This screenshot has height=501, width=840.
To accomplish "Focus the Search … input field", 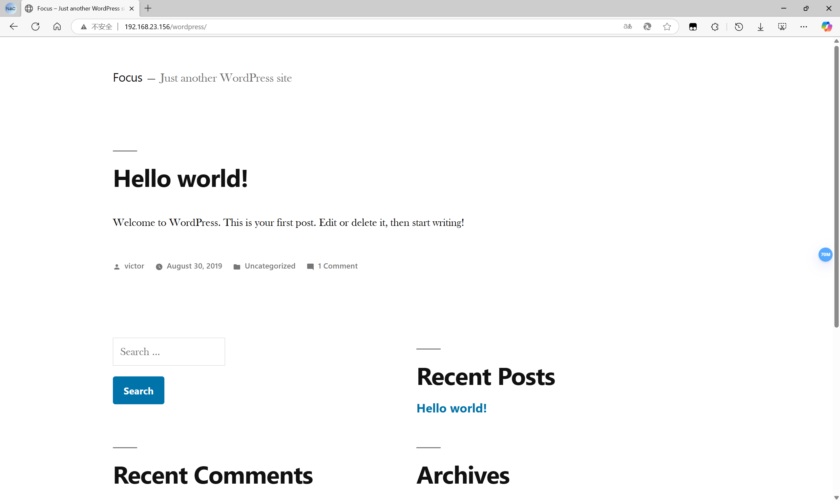I will pos(169,351).
